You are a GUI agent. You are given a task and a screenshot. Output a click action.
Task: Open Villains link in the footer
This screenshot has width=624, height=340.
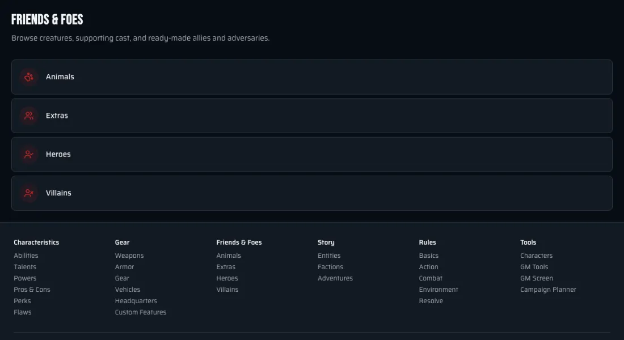pyautogui.click(x=227, y=290)
